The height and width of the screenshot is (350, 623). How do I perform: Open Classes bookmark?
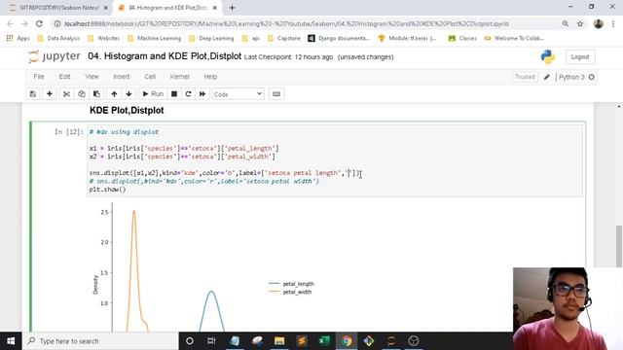click(x=462, y=38)
